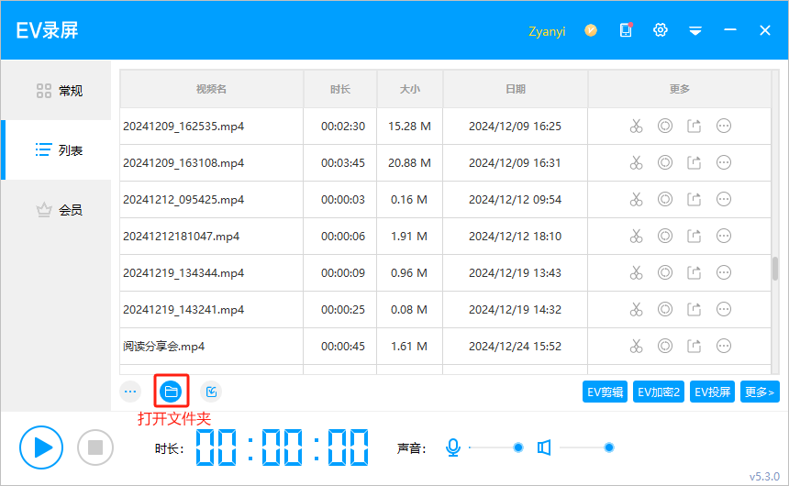The image size is (789, 486).
Task: Click share icon for 20241212_095425.mp4 row
Action: click(695, 200)
